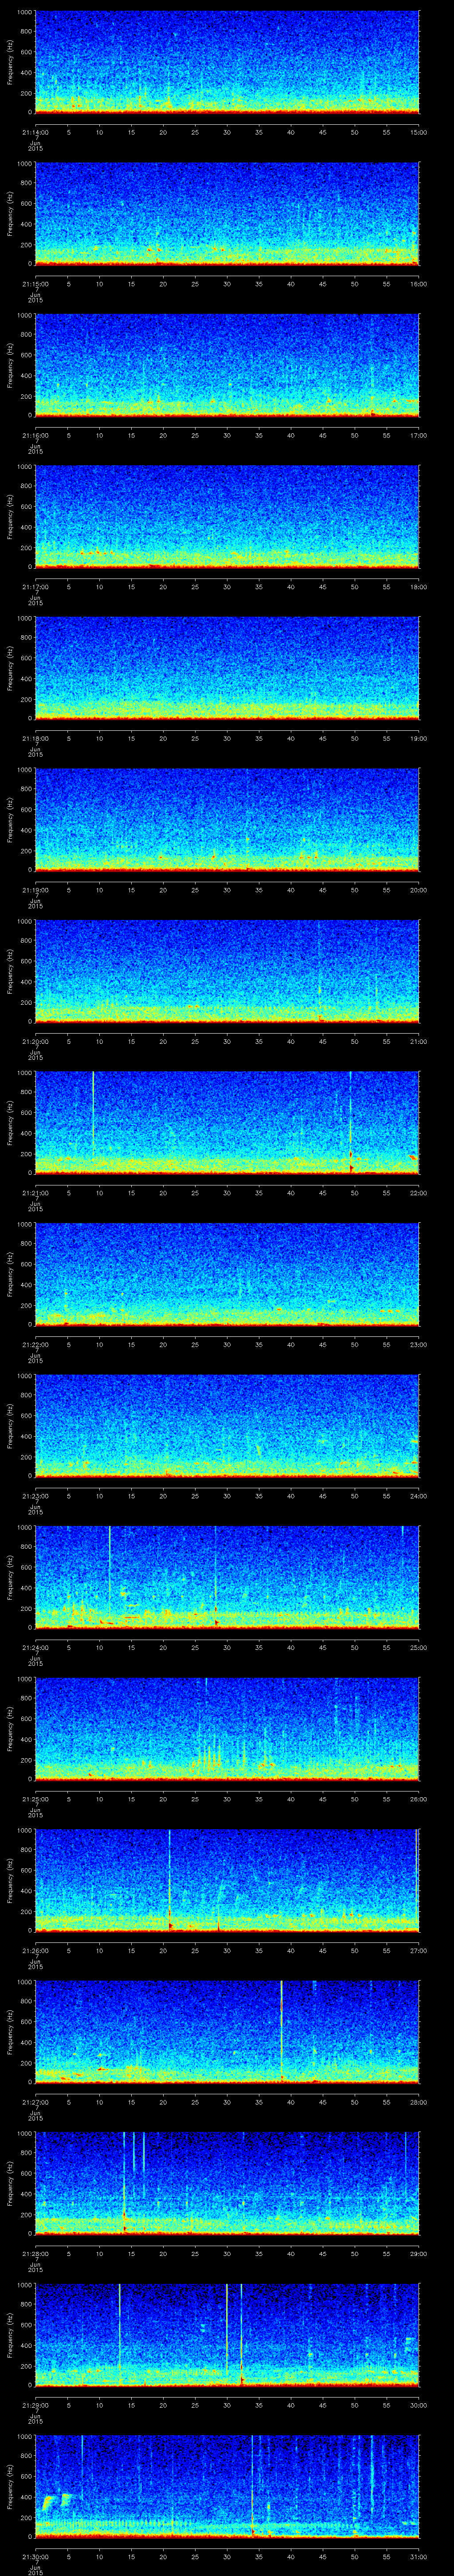Click the 28:00 end time label
Screen dimensions: 454x2576
pyautogui.click(x=418, y=2101)
